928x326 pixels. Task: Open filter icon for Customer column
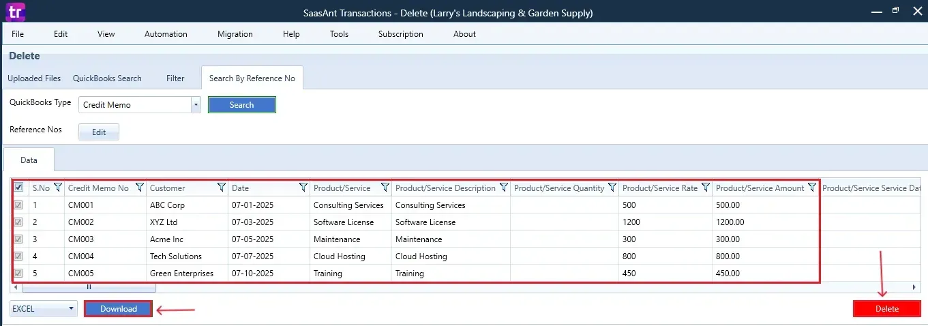[222, 188]
